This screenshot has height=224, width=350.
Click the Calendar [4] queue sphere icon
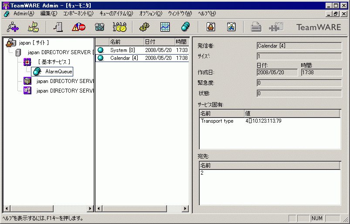101,58
